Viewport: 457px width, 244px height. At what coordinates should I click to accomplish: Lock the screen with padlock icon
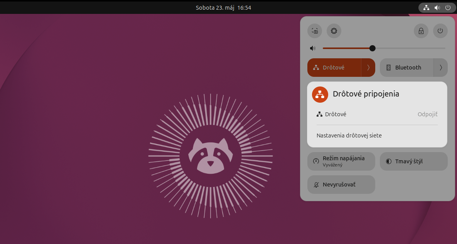point(421,31)
